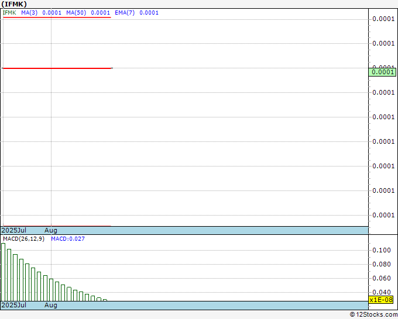Click Aug on price chart date axis
Image resolution: width=398 pixels, height=319 pixels.
pos(51,230)
